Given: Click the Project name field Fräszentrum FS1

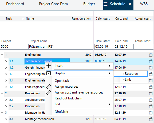Looking at the screenshot, I should (61, 47).
